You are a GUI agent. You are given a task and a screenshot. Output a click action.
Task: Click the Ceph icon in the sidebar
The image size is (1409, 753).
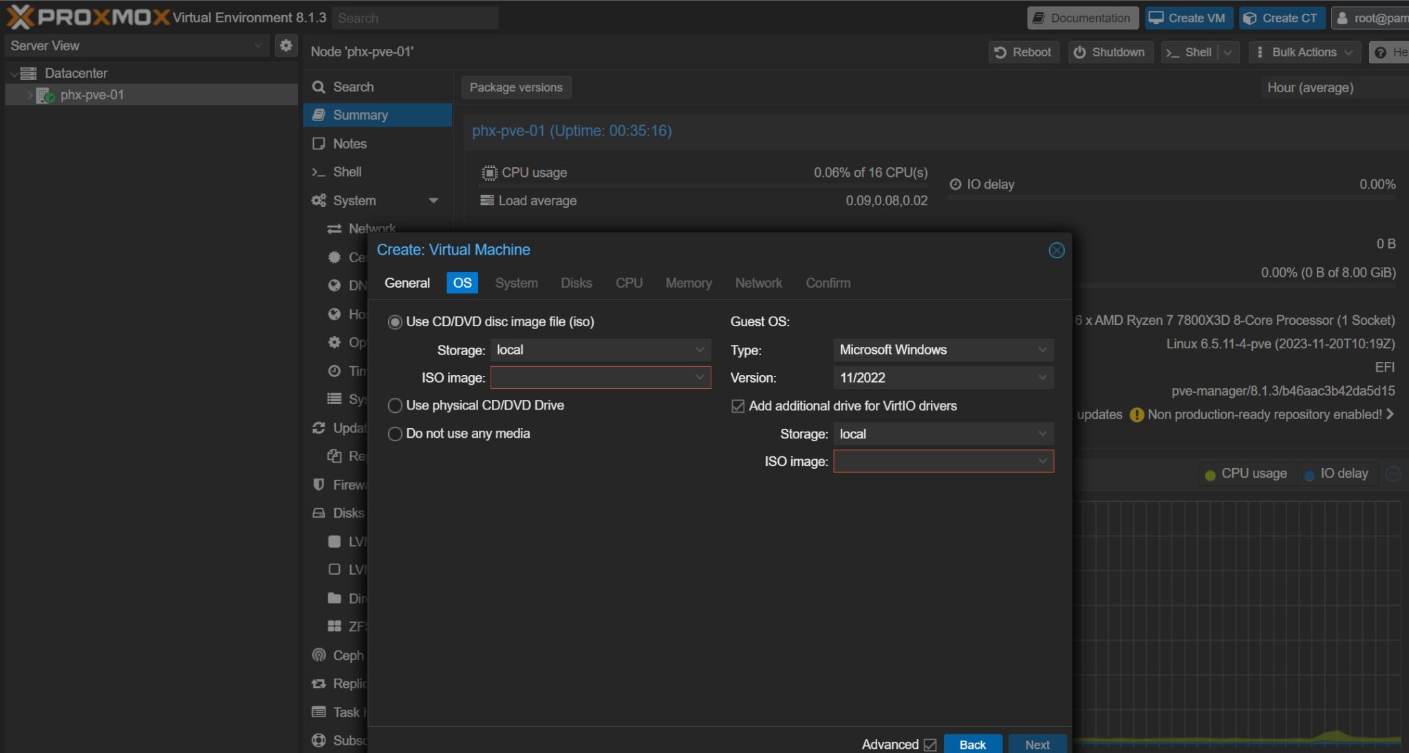[x=319, y=655]
